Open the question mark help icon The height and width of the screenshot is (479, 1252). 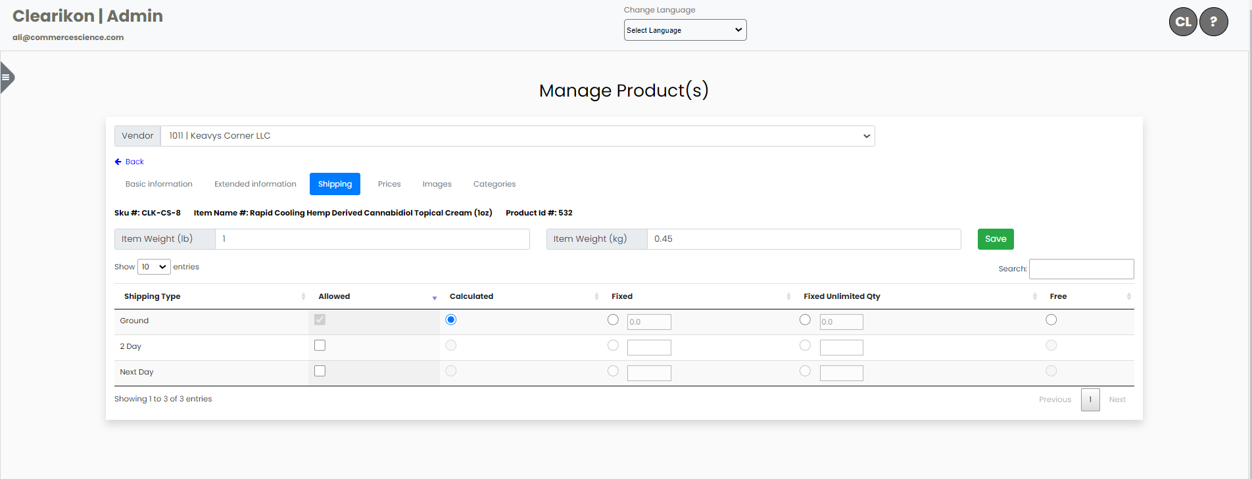pos(1213,22)
